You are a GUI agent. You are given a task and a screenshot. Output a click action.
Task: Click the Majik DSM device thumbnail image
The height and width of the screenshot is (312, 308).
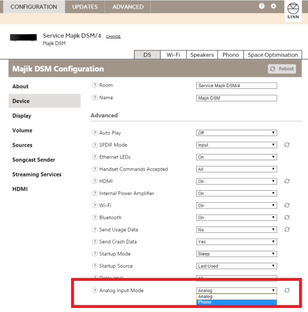click(23, 37)
